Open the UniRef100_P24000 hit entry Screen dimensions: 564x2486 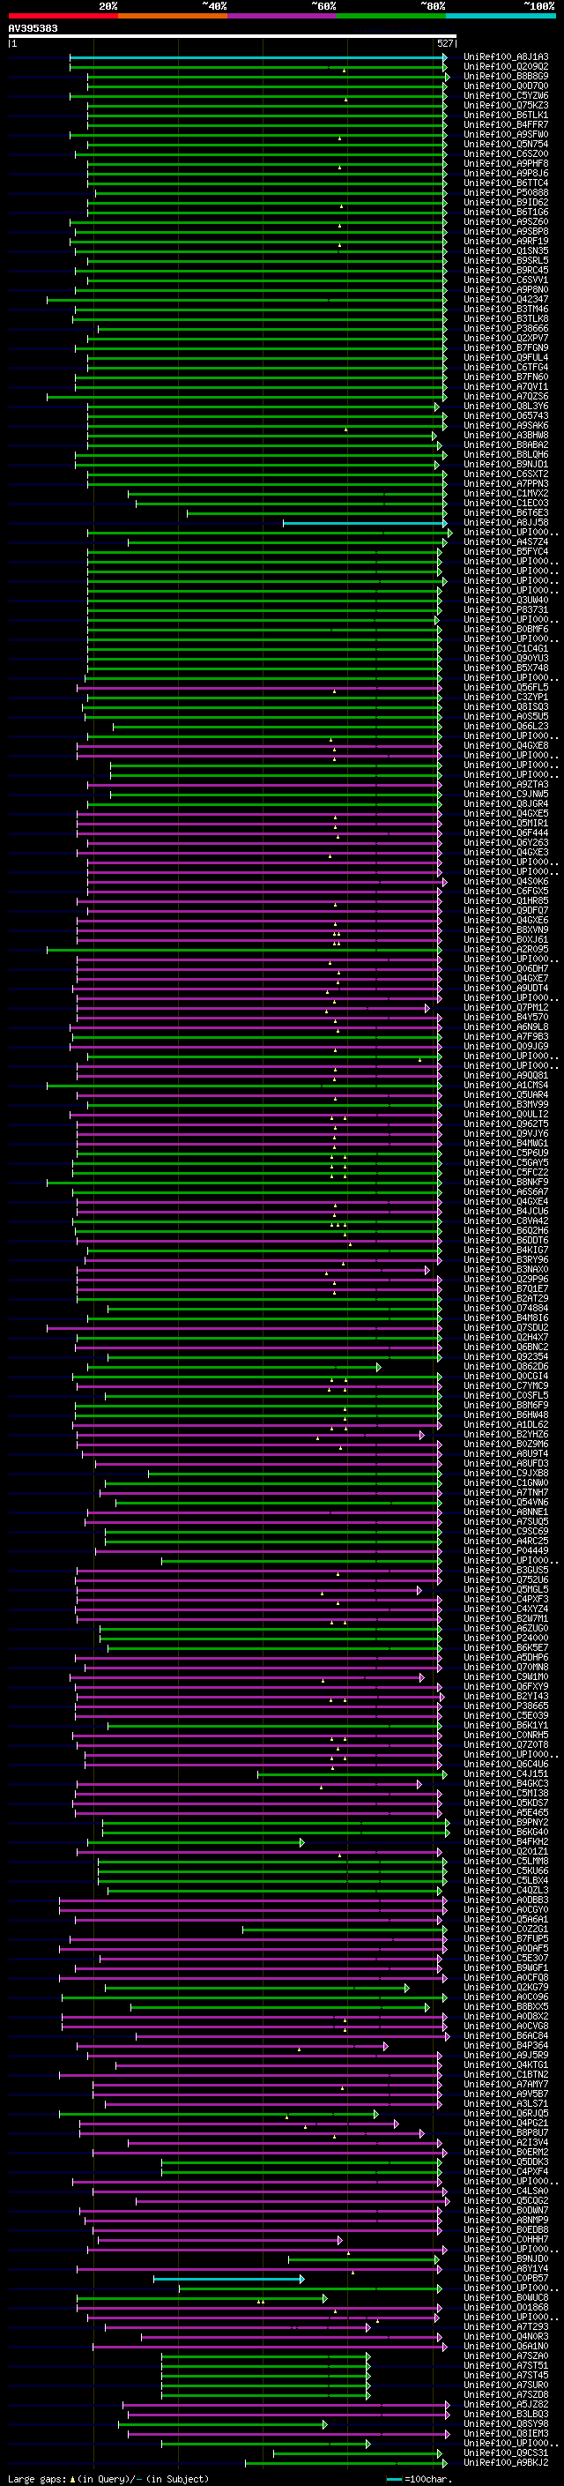click(506, 1638)
